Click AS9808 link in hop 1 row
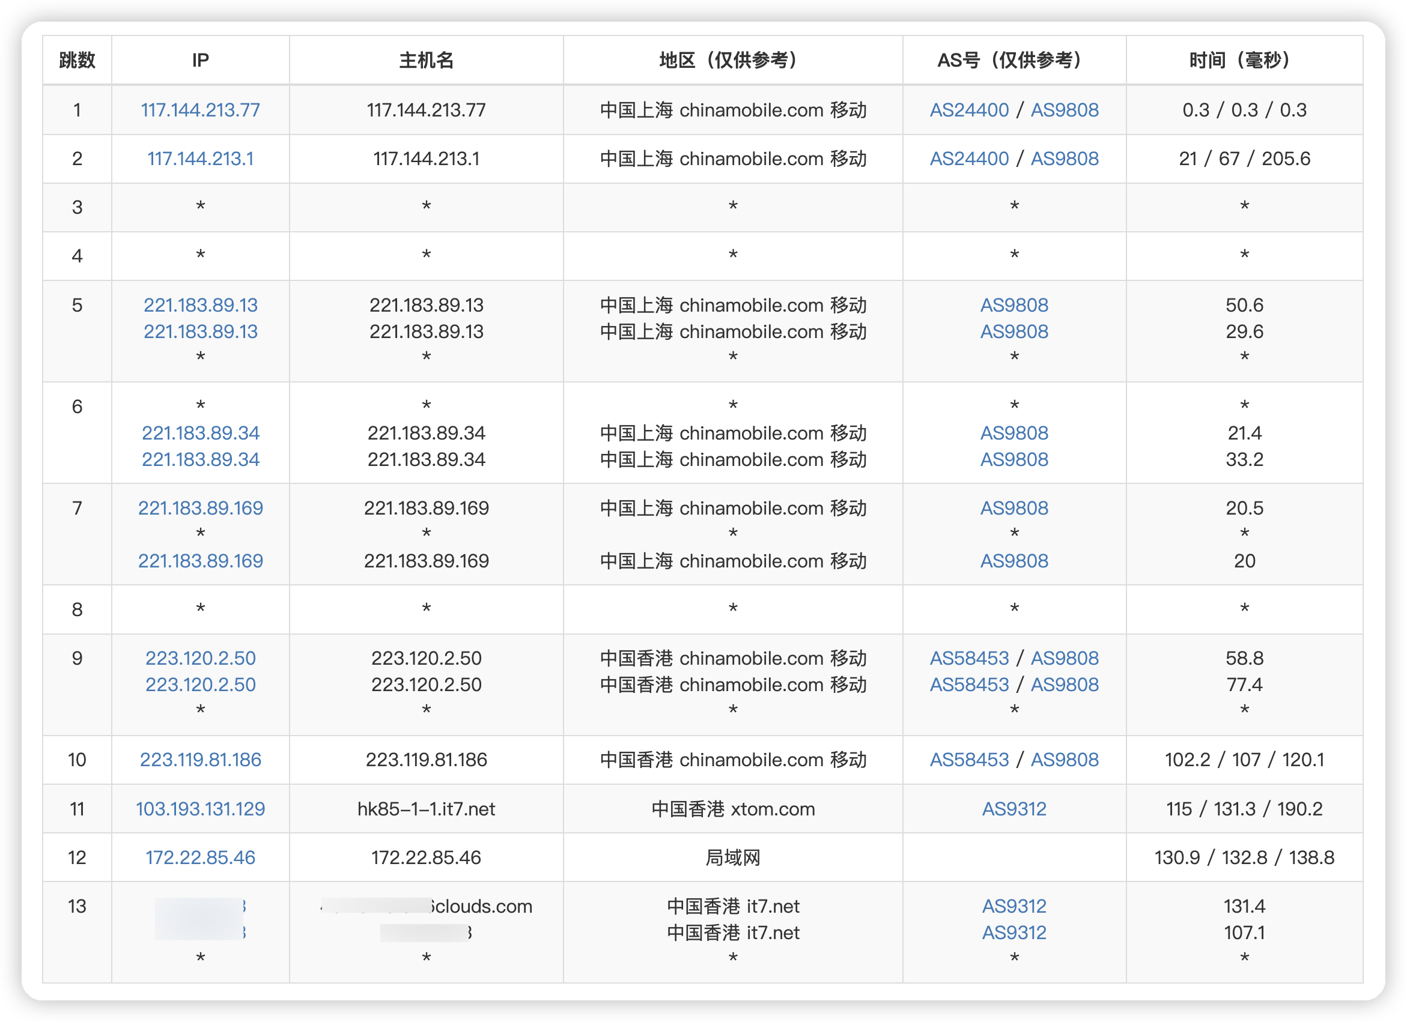1407x1022 pixels. pos(1065,110)
